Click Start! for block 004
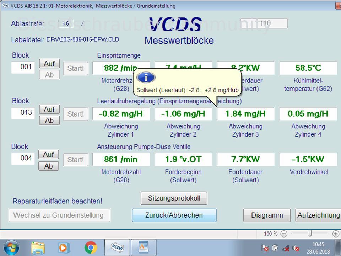 pyautogui.click(x=76, y=160)
